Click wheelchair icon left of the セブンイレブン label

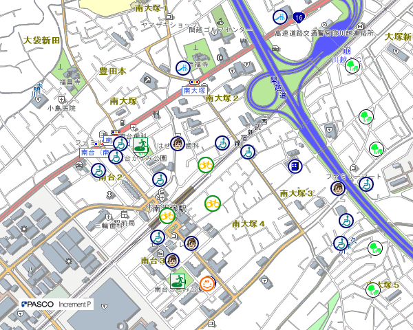pyautogui.click(x=158, y=237)
